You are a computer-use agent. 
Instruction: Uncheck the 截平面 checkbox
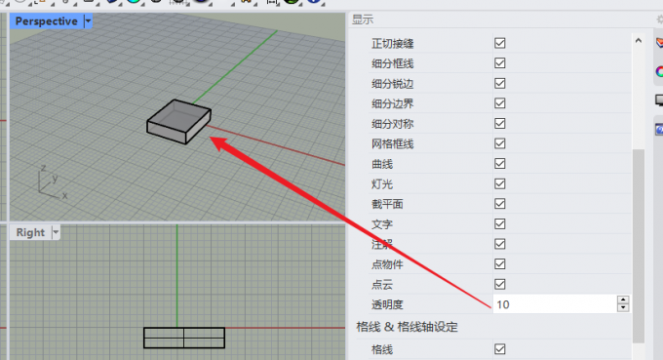(500, 204)
